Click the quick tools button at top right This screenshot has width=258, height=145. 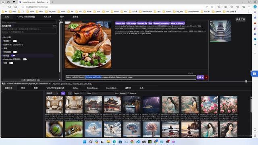[x=240, y=19]
